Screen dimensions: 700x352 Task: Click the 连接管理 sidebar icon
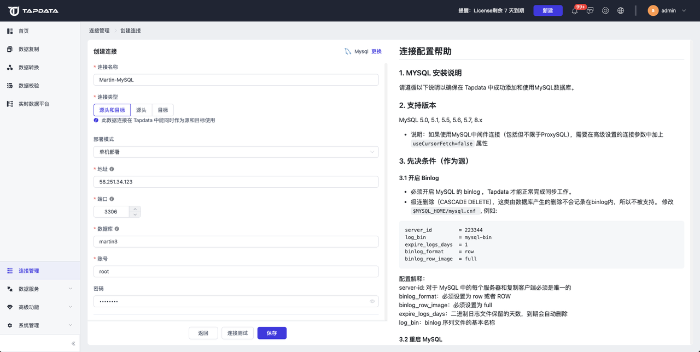click(x=10, y=271)
